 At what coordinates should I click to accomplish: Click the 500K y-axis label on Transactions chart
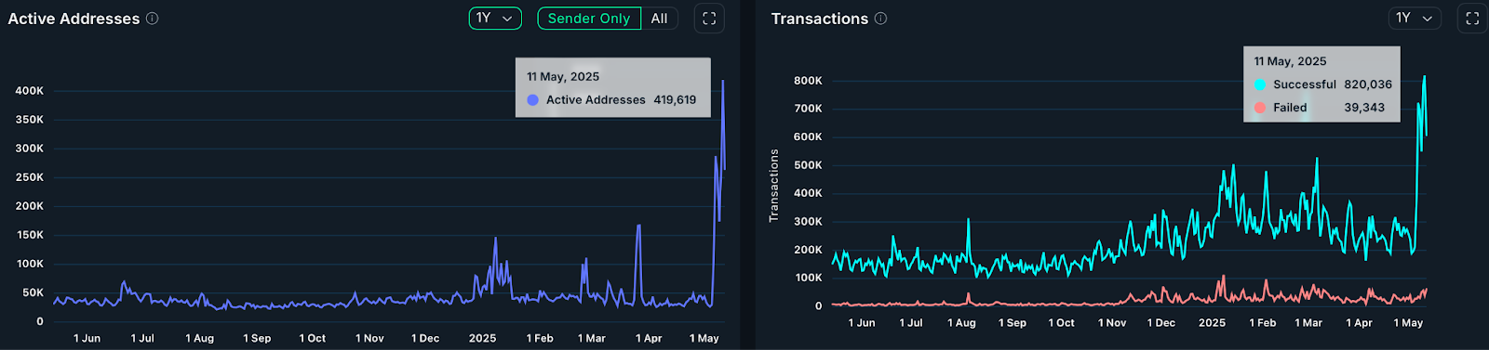click(x=808, y=165)
